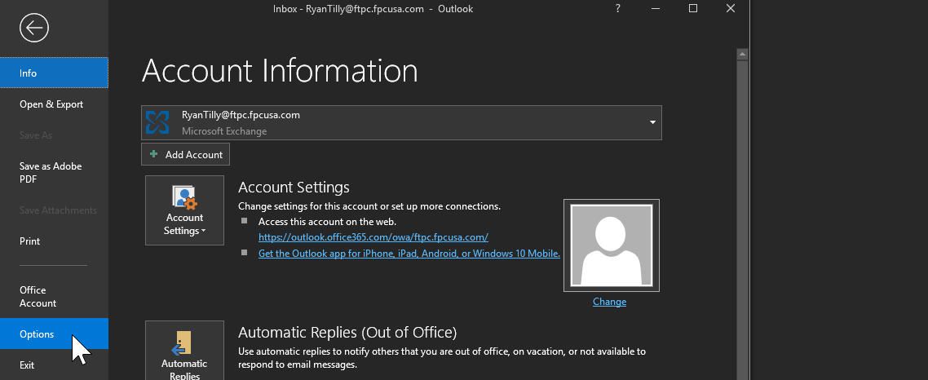Click the Add Account button
This screenshot has width=928, height=380.
click(185, 154)
